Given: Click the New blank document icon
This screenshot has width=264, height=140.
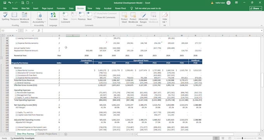Looking at the screenshot, I should tap(28, 3).
